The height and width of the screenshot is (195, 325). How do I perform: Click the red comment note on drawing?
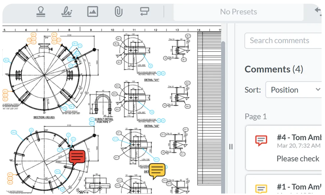click(x=77, y=158)
